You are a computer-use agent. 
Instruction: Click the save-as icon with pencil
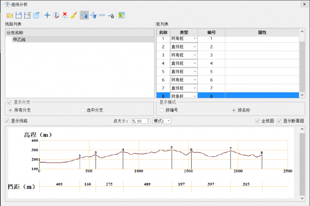tap(27, 15)
